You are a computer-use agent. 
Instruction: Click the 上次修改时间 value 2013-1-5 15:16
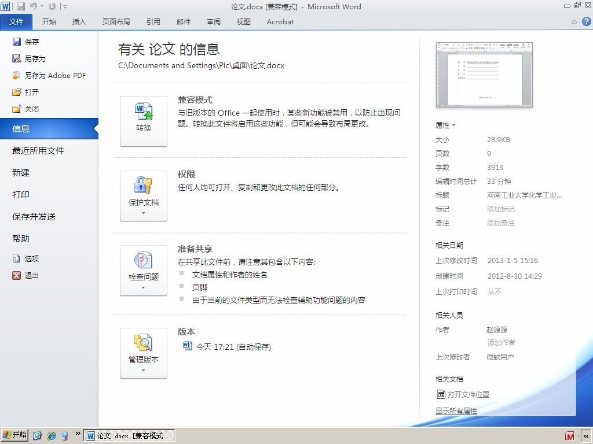(513, 261)
